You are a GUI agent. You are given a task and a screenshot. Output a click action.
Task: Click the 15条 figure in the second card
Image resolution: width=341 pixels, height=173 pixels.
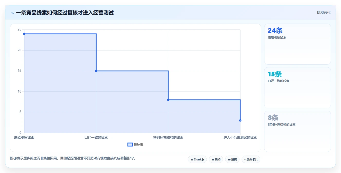point(275,74)
